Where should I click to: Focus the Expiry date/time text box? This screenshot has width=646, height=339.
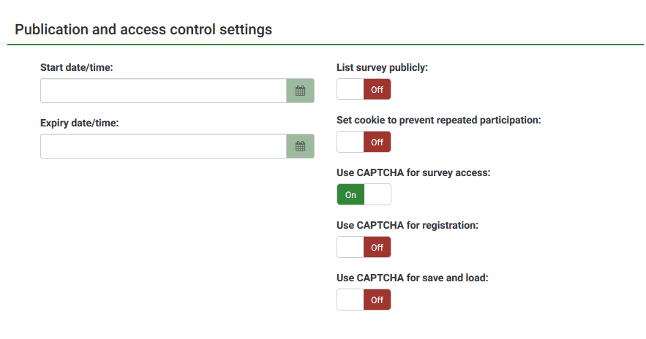point(163,146)
